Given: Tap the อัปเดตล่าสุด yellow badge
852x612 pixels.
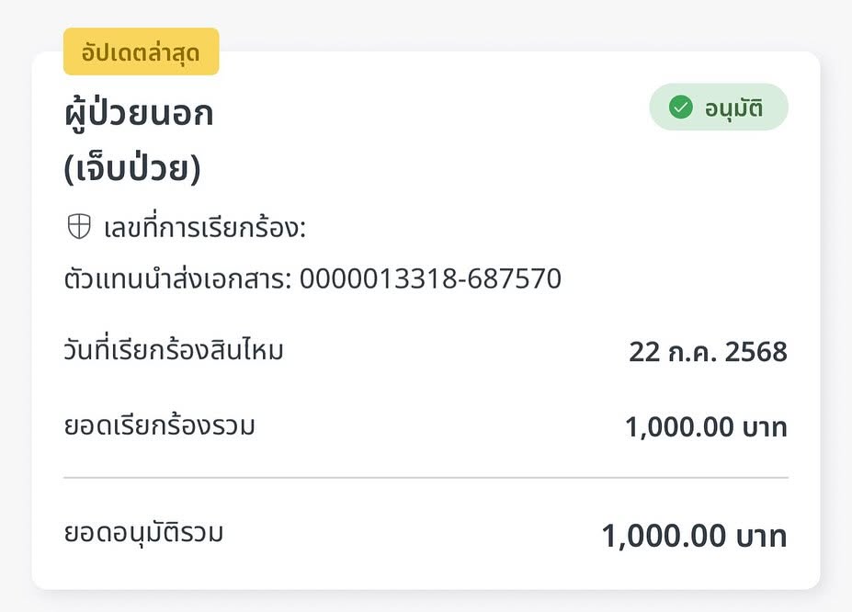Looking at the screenshot, I should [x=142, y=51].
